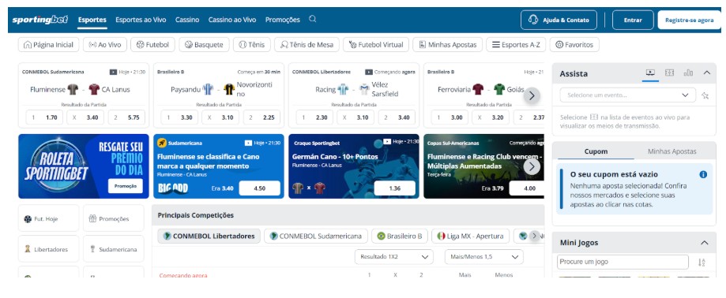Select Liga MX - Apertura tab
Screen dimensions: 726x298
click(470, 236)
